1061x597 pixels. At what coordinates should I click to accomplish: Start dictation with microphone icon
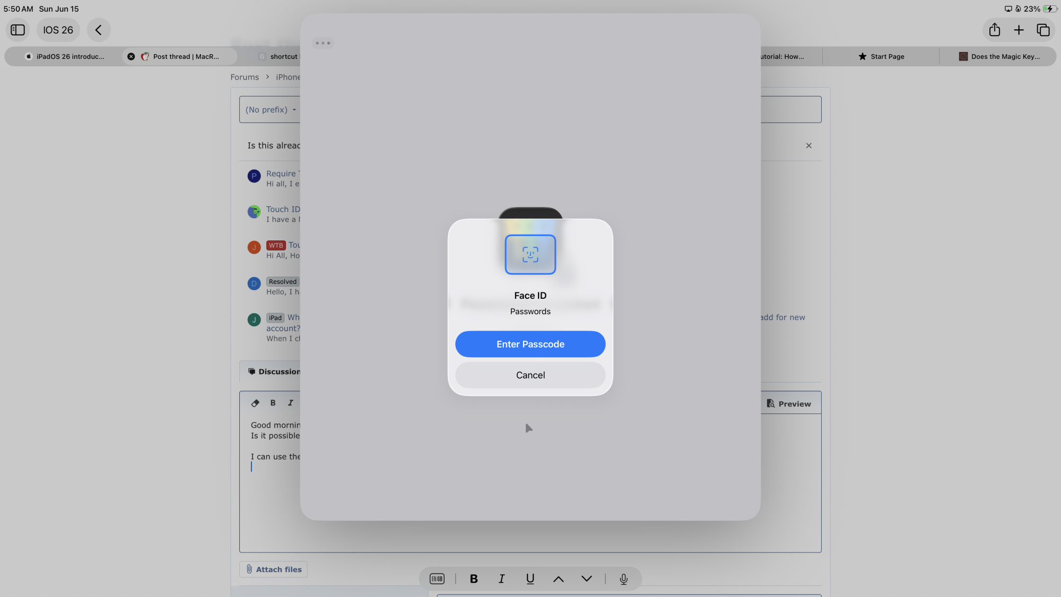click(623, 579)
